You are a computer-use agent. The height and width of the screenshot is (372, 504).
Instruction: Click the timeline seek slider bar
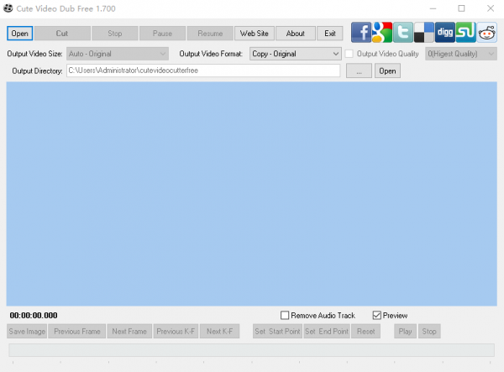[251, 350]
